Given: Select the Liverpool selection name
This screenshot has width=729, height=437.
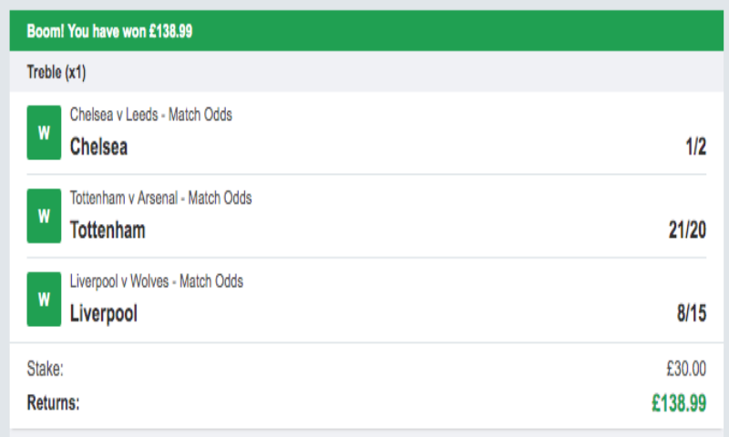Looking at the screenshot, I should point(104,314).
